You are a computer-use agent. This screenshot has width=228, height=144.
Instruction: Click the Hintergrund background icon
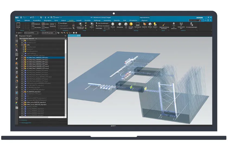point(138,24)
